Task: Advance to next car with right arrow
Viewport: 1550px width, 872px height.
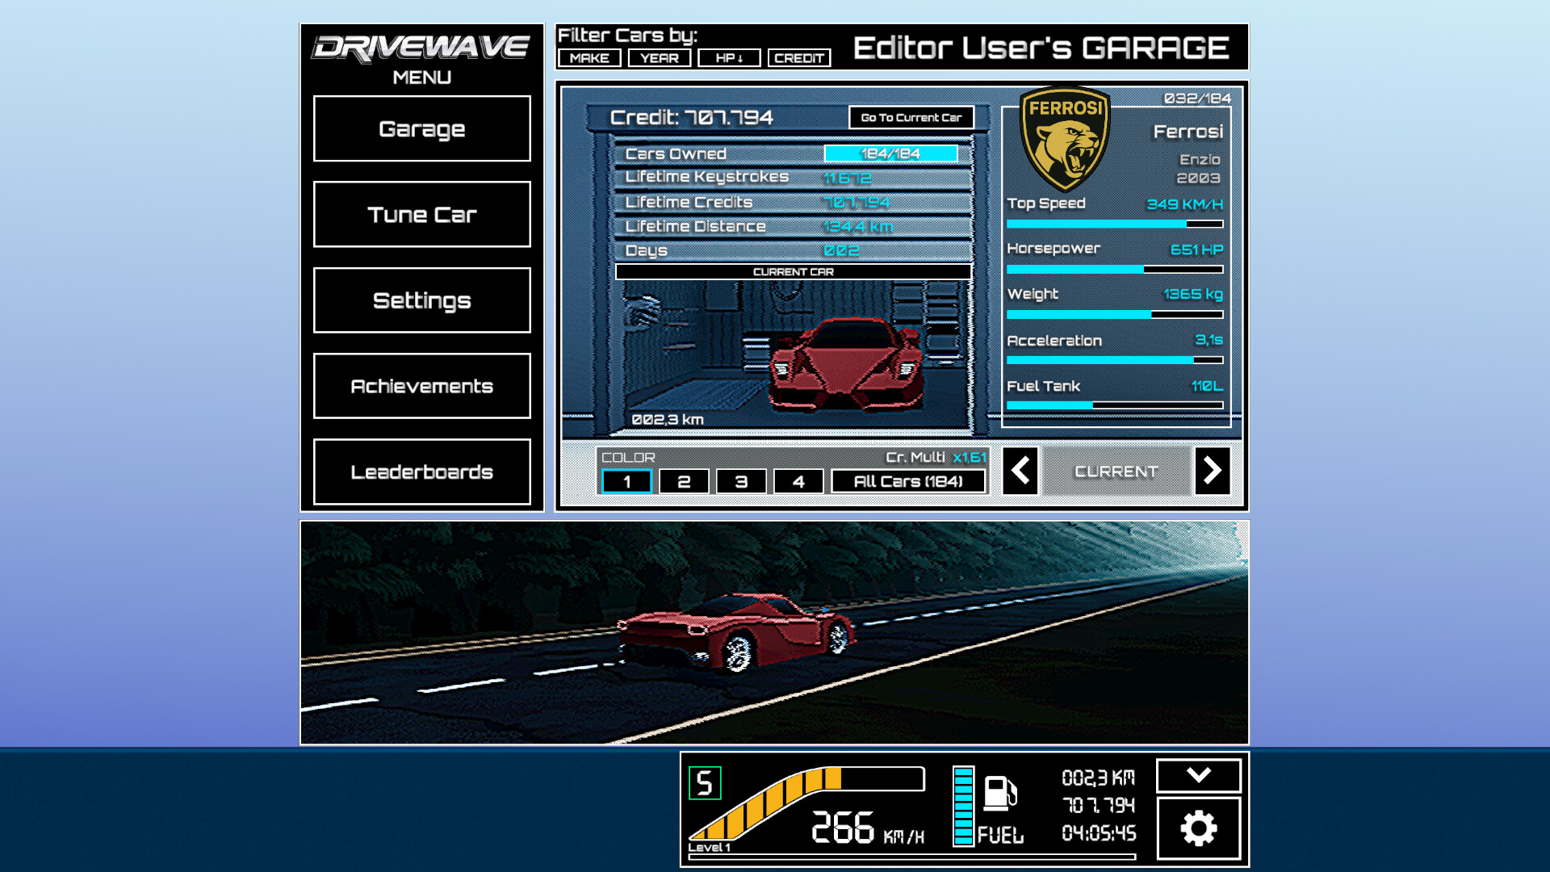Action: (1212, 472)
